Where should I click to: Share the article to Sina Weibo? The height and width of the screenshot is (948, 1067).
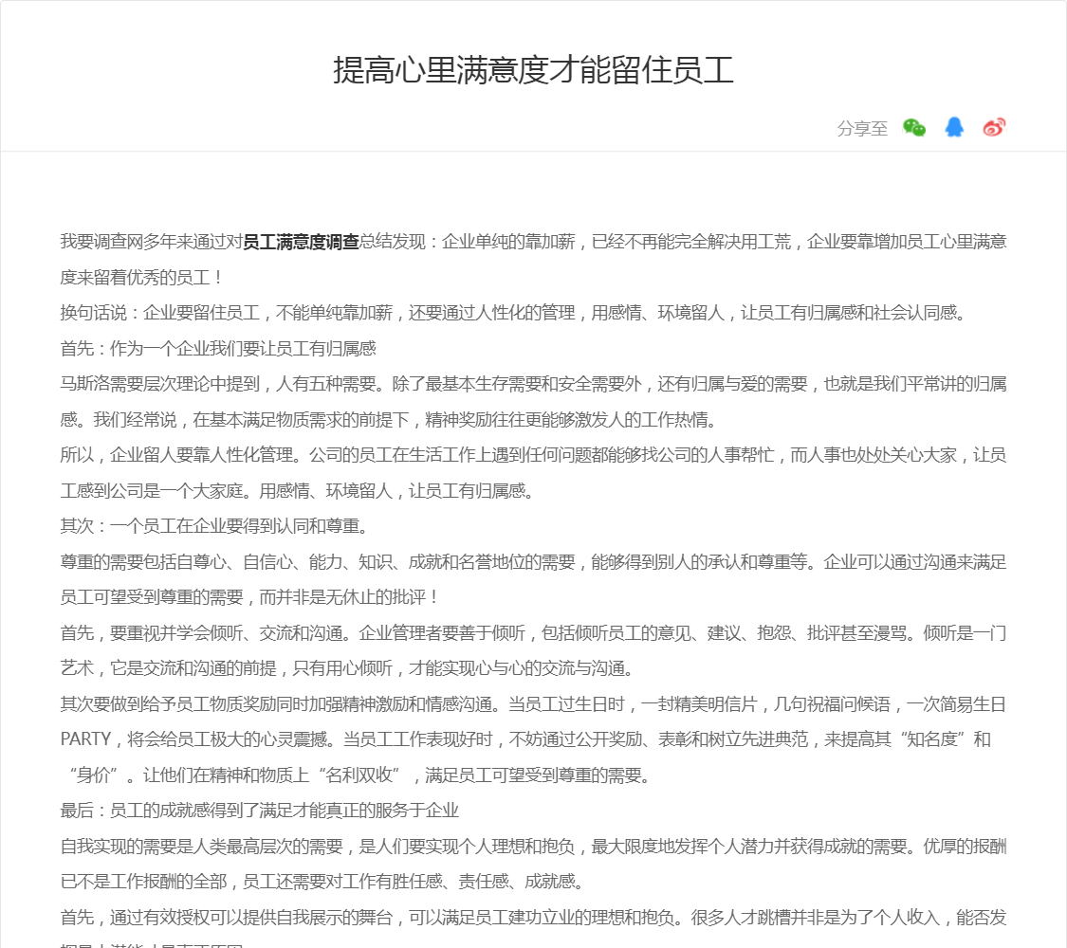[x=994, y=127]
